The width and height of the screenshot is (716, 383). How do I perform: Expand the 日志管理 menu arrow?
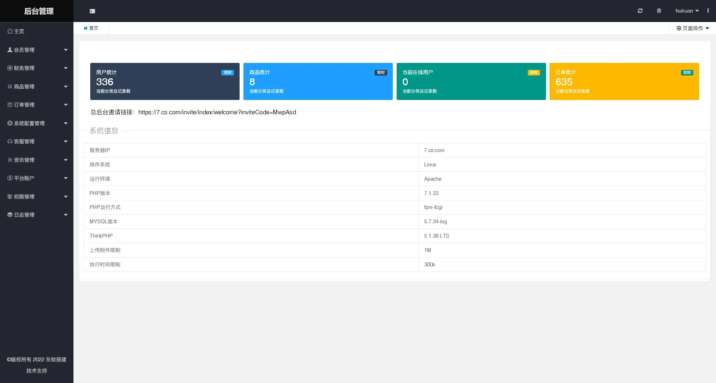point(65,215)
